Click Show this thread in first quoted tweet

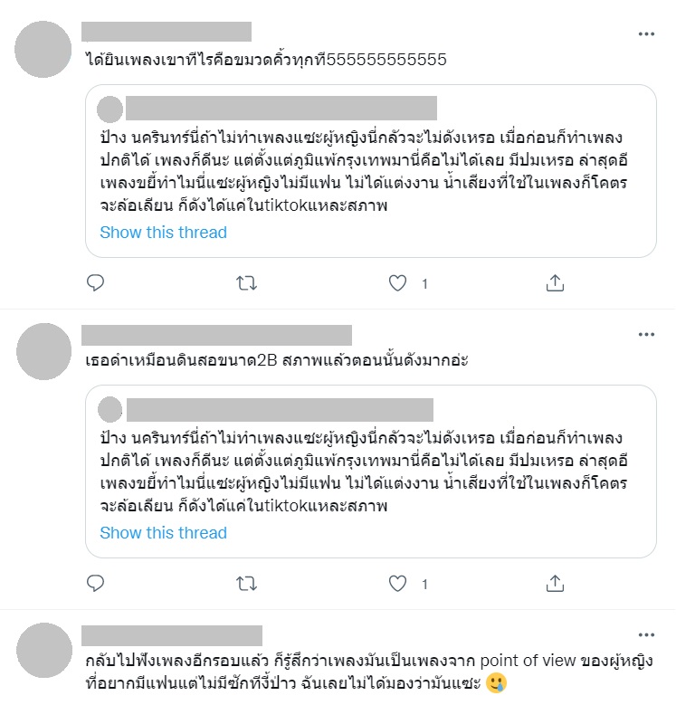click(x=163, y=233)
